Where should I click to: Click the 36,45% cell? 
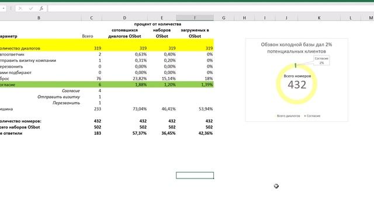point(168,134)
